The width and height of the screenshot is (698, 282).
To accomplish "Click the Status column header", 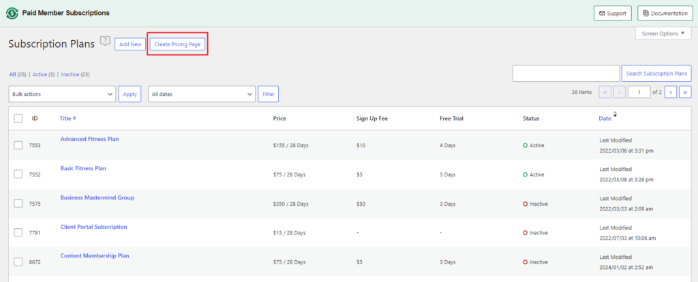I will click(531, 119).
